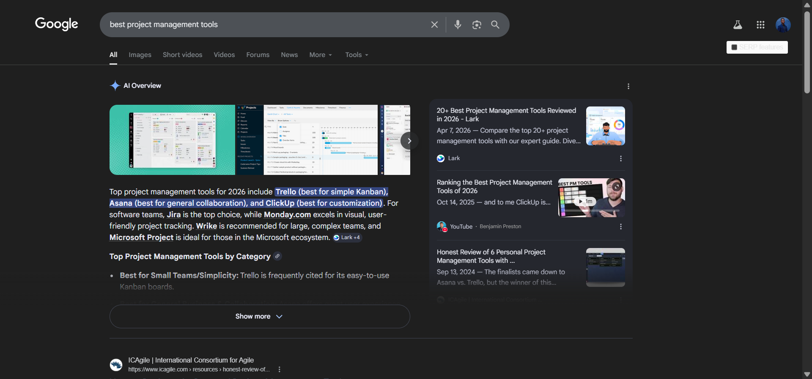Click the scrollbar up arrow
Image resolution: width=812 pixels, height=379 pixels.
point(807,4)
